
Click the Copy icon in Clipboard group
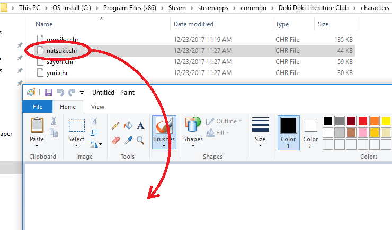54,133
